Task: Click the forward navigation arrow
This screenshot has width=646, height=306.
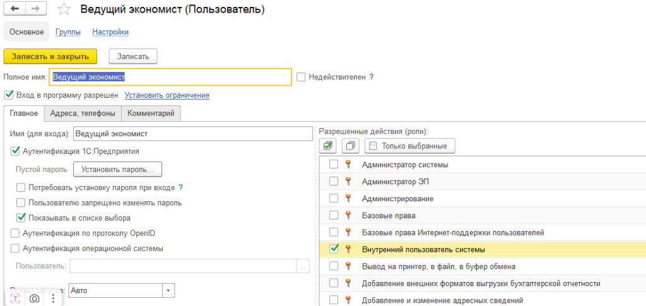Action: (35, 9)
